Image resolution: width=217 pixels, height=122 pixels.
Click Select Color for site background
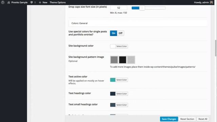(x=121, y=46)
